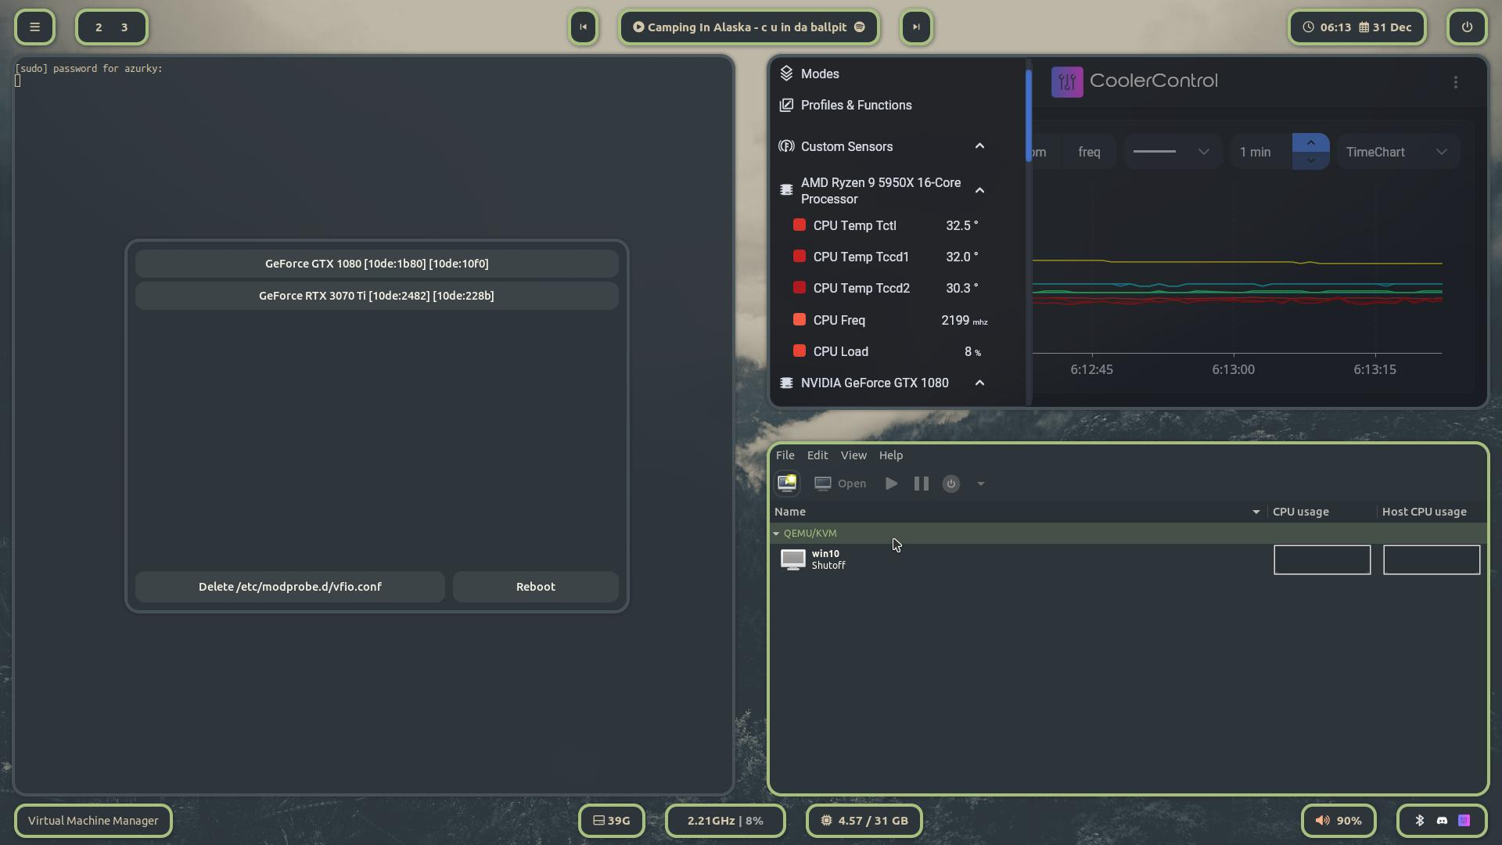Screen dimensions: 1502x845
Task: Decrease the chart time range
Action: coord(1310,160)
